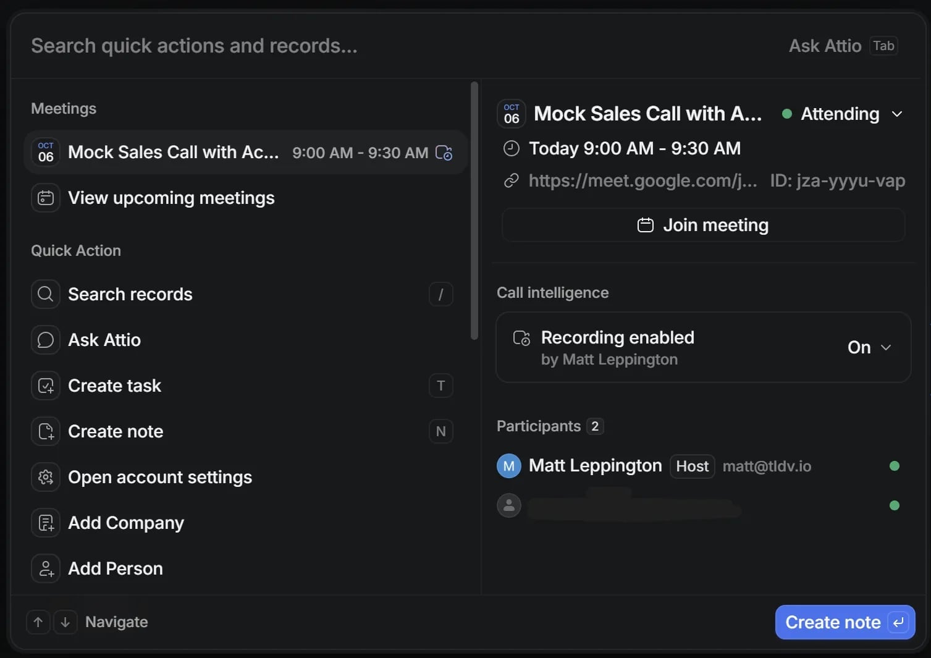This screenshot has width=931, height=658.
Task: Choose the Open account settings action
Action: coord(245,477)
